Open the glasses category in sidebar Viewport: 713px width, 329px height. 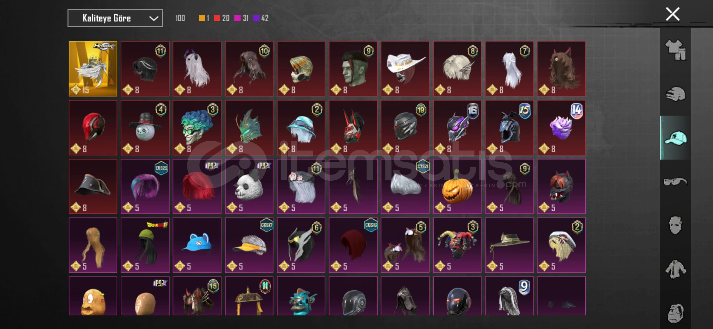(676, 182)
